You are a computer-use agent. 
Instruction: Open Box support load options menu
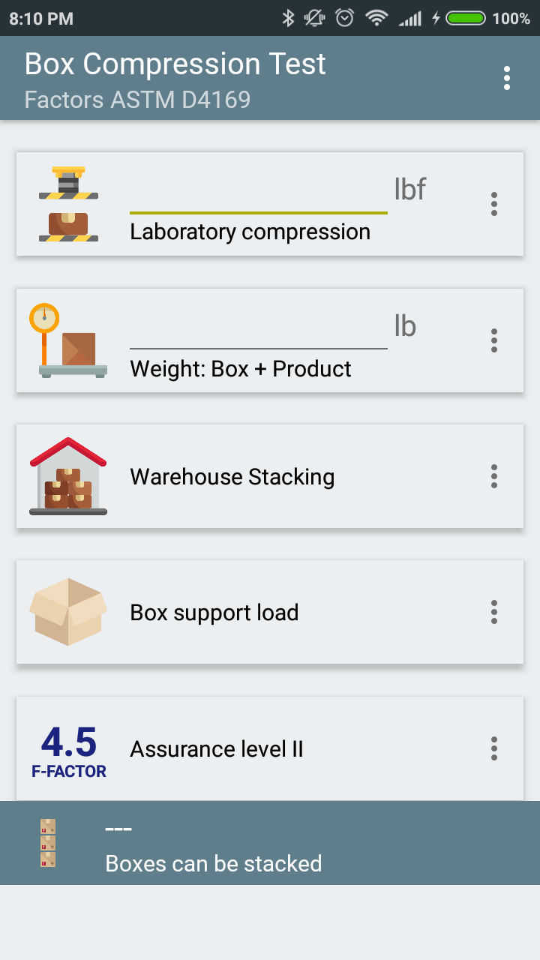point(493,612)
